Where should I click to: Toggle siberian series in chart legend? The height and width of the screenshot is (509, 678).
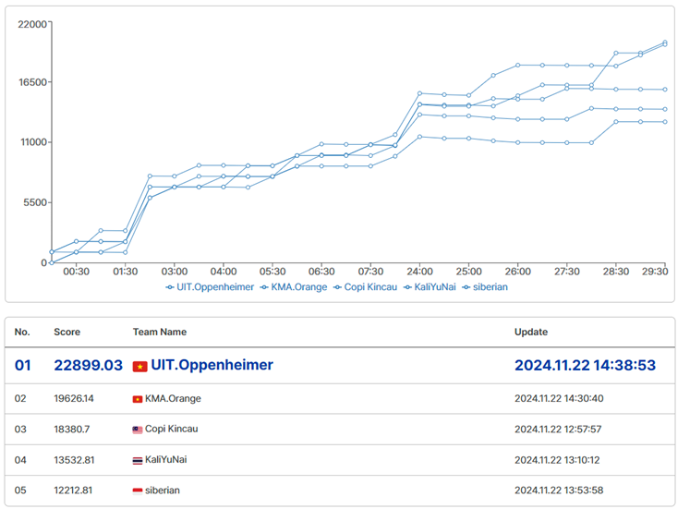coord(485,287)
